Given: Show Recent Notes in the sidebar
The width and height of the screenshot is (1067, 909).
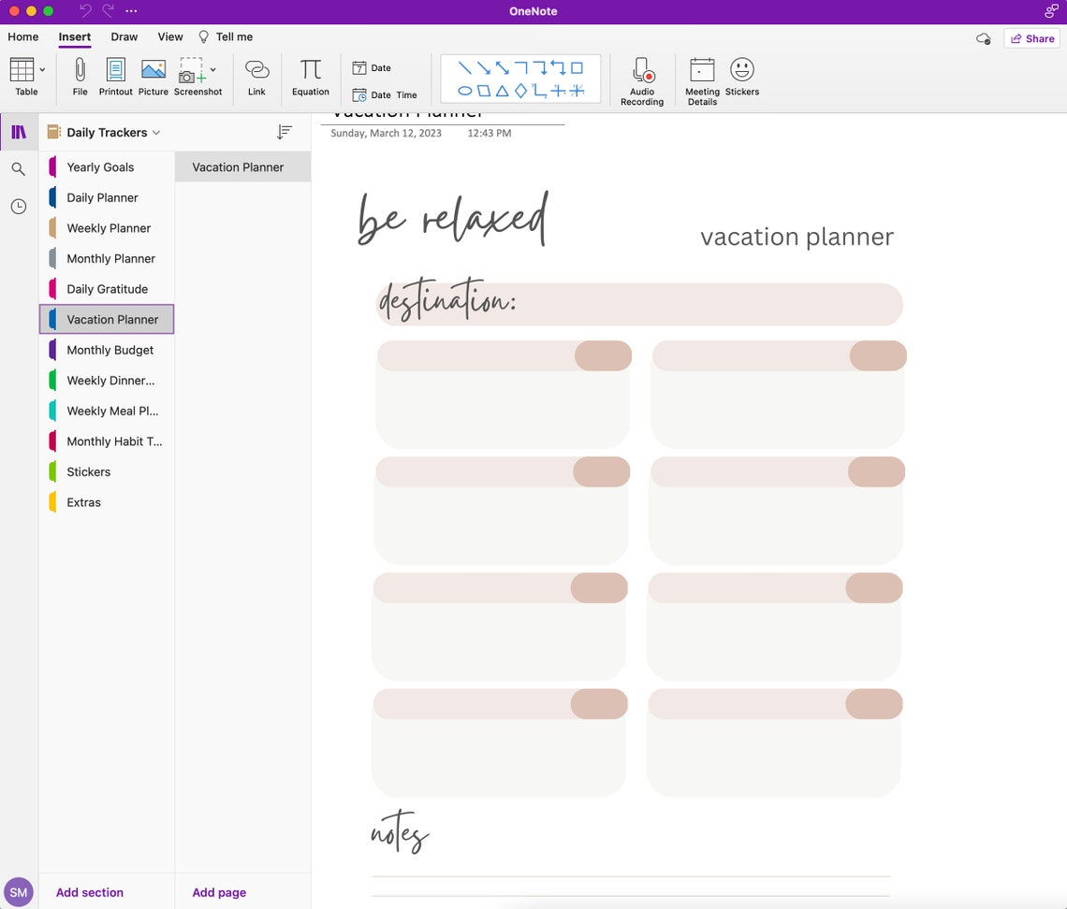Looking at the screenshot, I should (x=19, y=206).
